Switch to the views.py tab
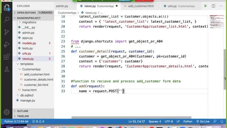The width and height of the screenshot is (227, 128). tap(99, 6)
